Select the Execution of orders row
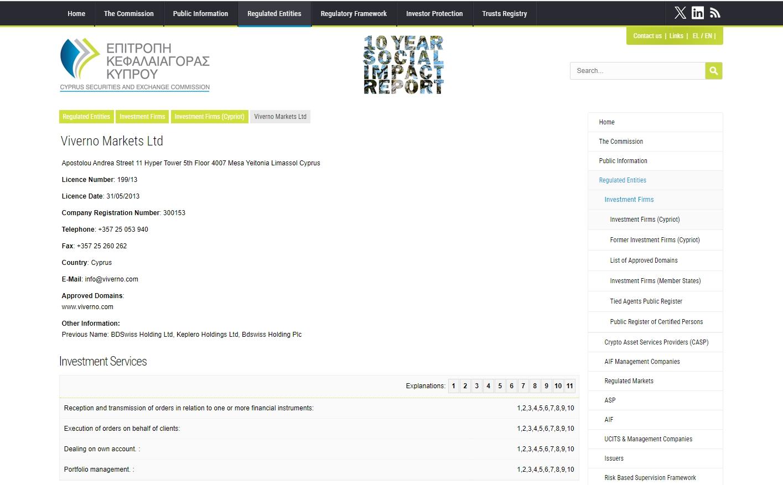The height and width of the screenshot is (485, 783). [x=319, y=429]
